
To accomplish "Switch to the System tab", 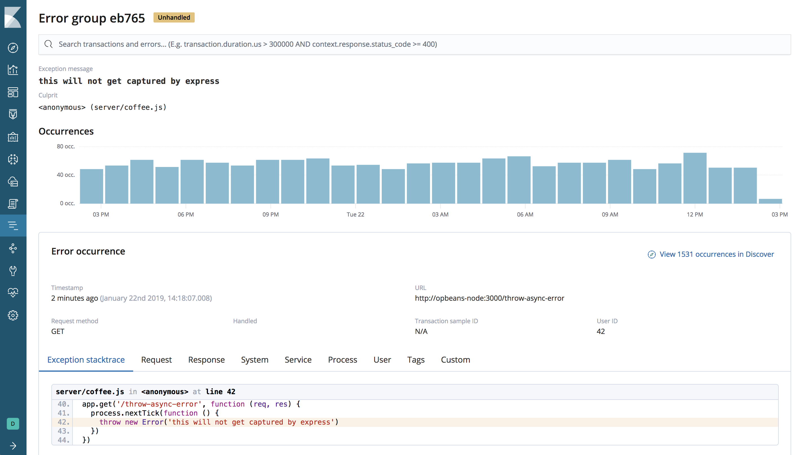I will [x=254, y=360].
